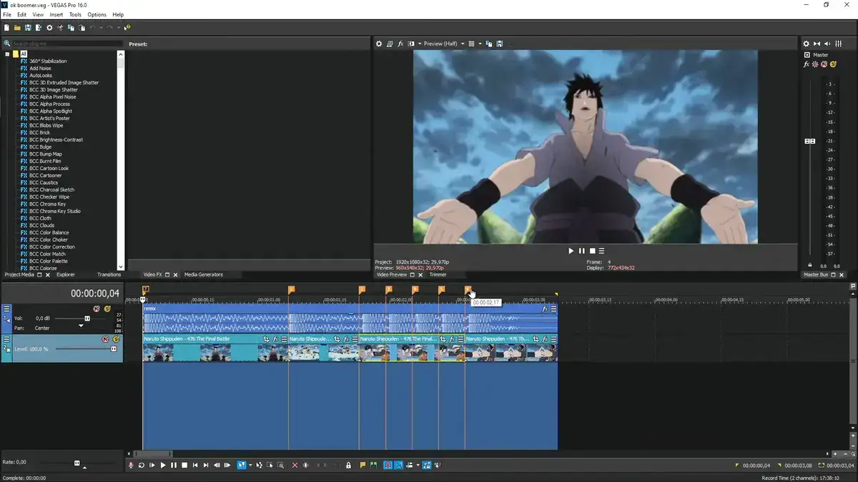The width and height of the screenshot is (858, 482).
Task: Save the project using the floppy disk icon
Action: pyautogui.click(x=28, y=28)
